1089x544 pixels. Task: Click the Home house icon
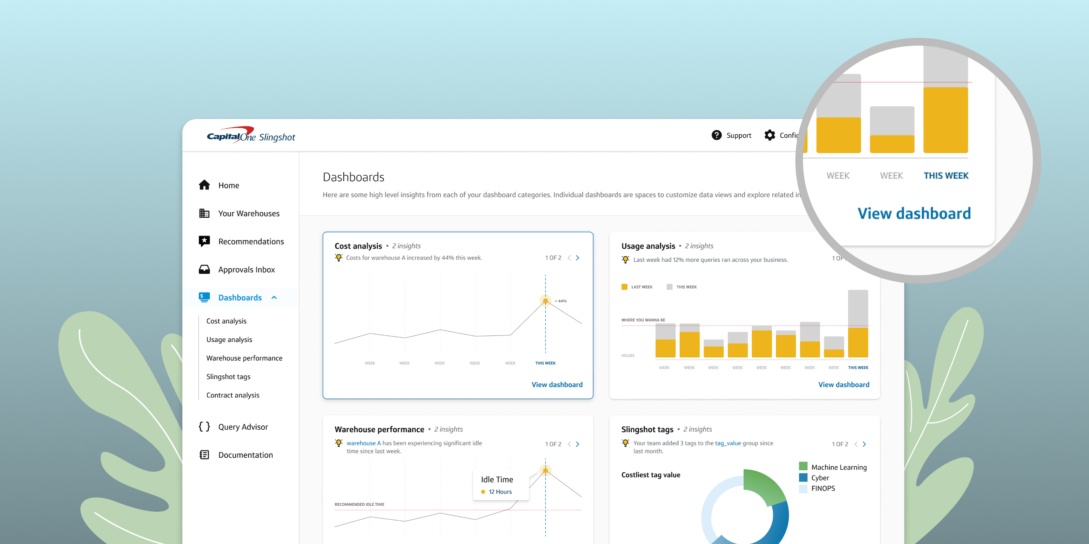tap(204, 185)
